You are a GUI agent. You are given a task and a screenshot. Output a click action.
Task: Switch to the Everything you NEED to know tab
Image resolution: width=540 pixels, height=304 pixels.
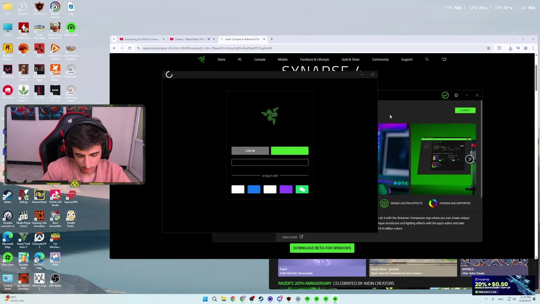(141, 39)
